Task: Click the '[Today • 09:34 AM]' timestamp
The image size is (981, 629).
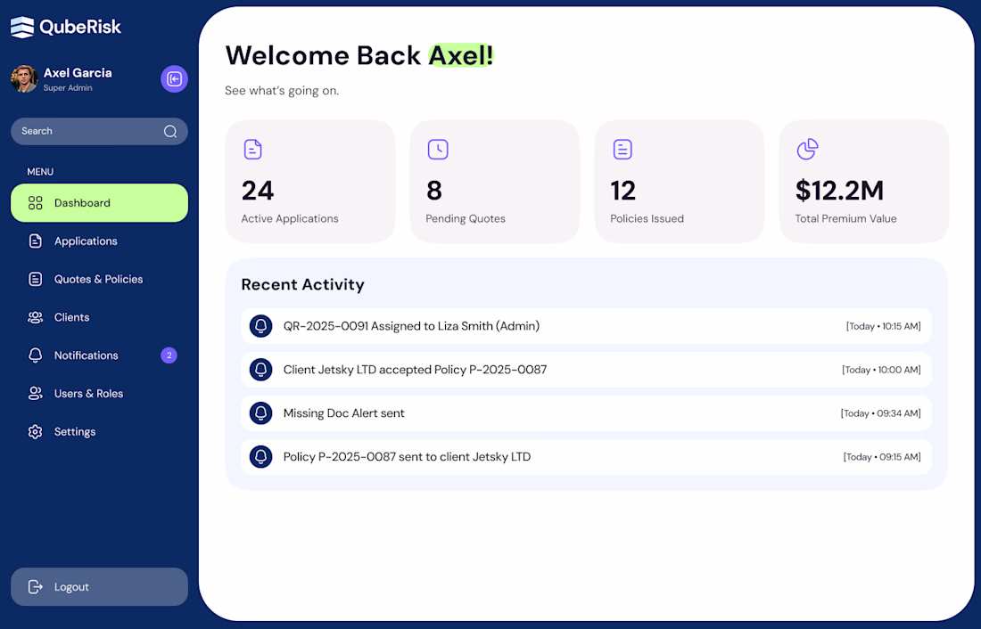Action: tap(880, 413)
